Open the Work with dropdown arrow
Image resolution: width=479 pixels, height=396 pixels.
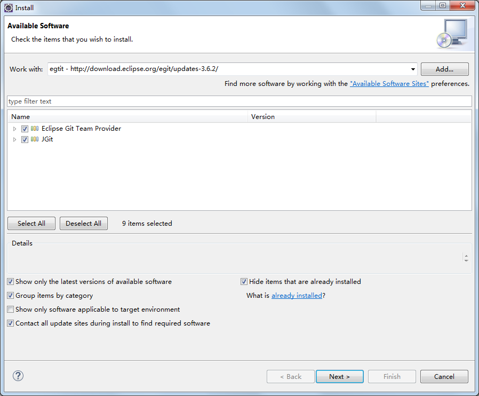[413, 69]
